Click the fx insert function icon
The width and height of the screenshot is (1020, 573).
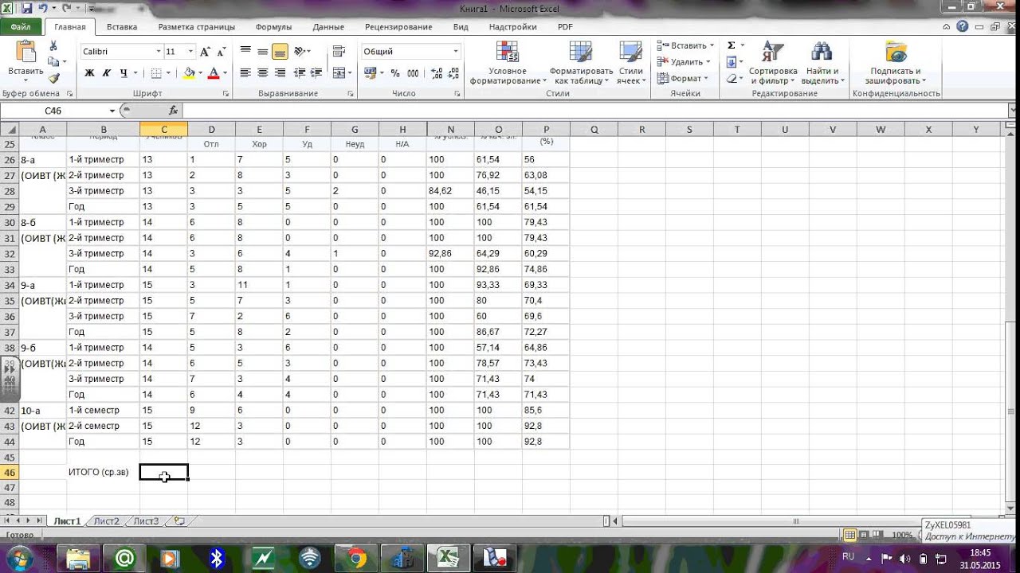174,111
